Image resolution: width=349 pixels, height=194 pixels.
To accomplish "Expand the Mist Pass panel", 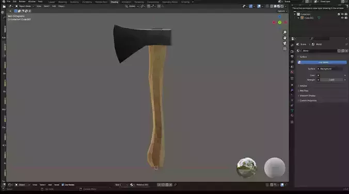I will tap(304, 91).
